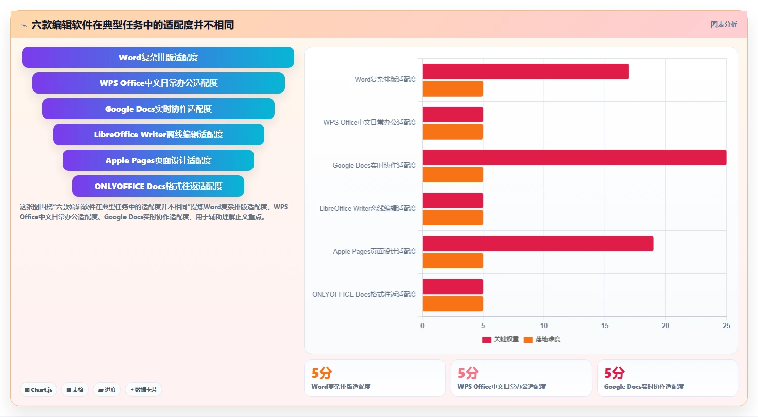Click the chart axis label ONLYOFFICE Docs格式往返适配度
Screen dimensions: 758x417
click(364, 294)
